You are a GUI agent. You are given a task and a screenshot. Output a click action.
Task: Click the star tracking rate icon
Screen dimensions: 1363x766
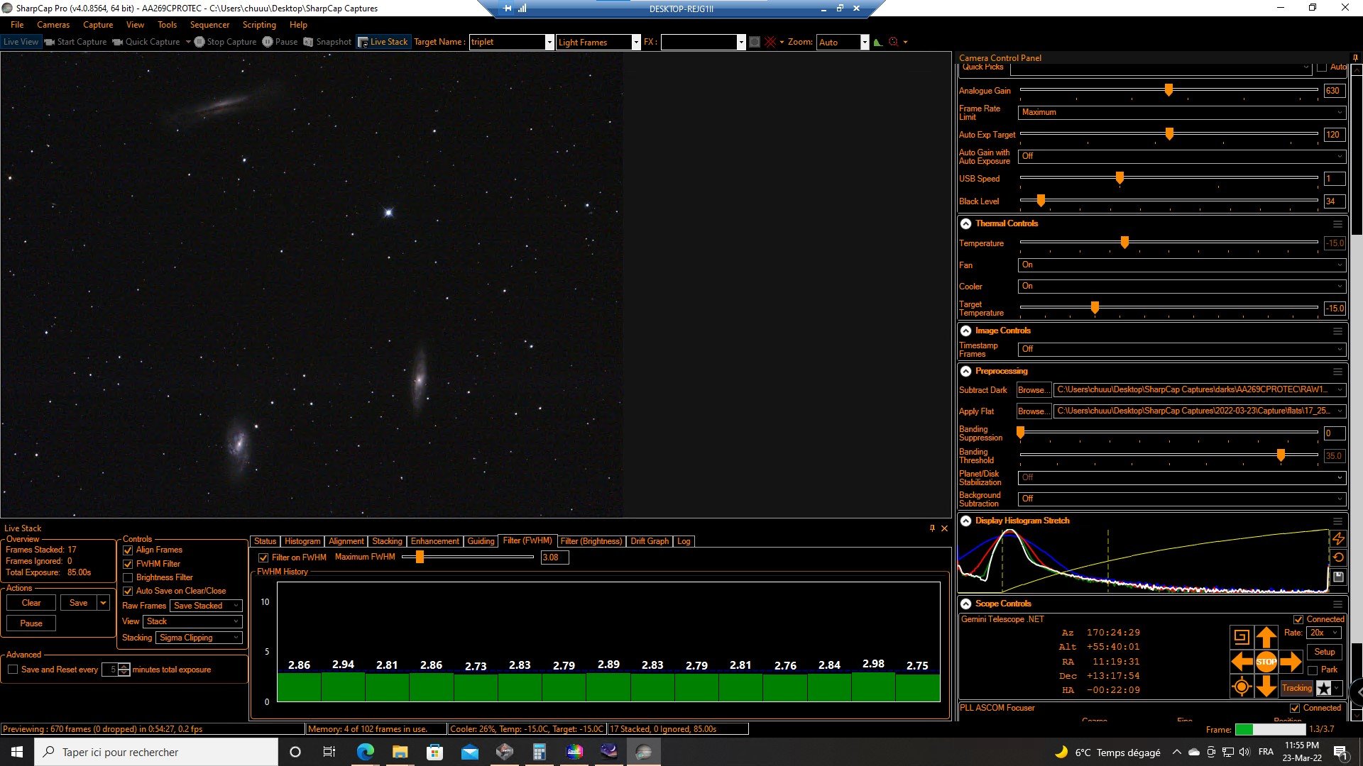pos(1324,688)
